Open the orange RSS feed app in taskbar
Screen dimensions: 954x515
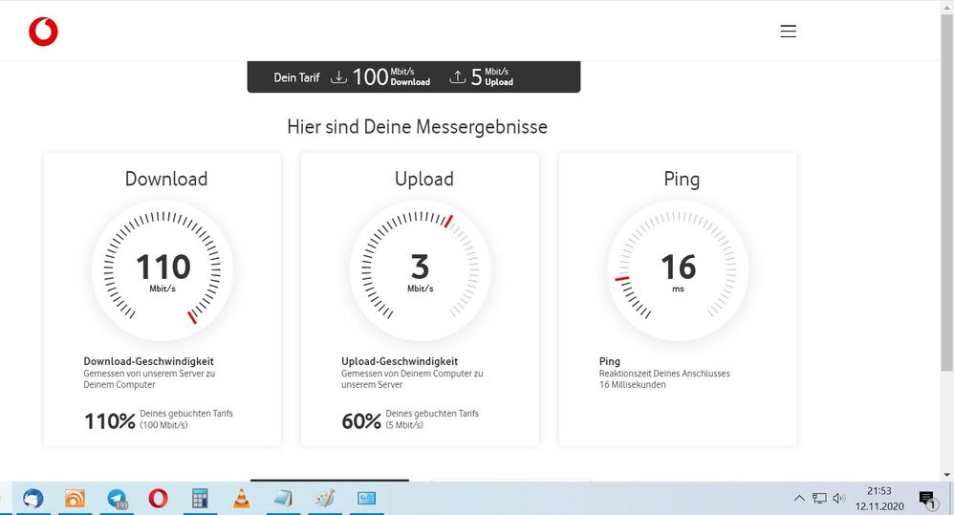click(75, 499)
